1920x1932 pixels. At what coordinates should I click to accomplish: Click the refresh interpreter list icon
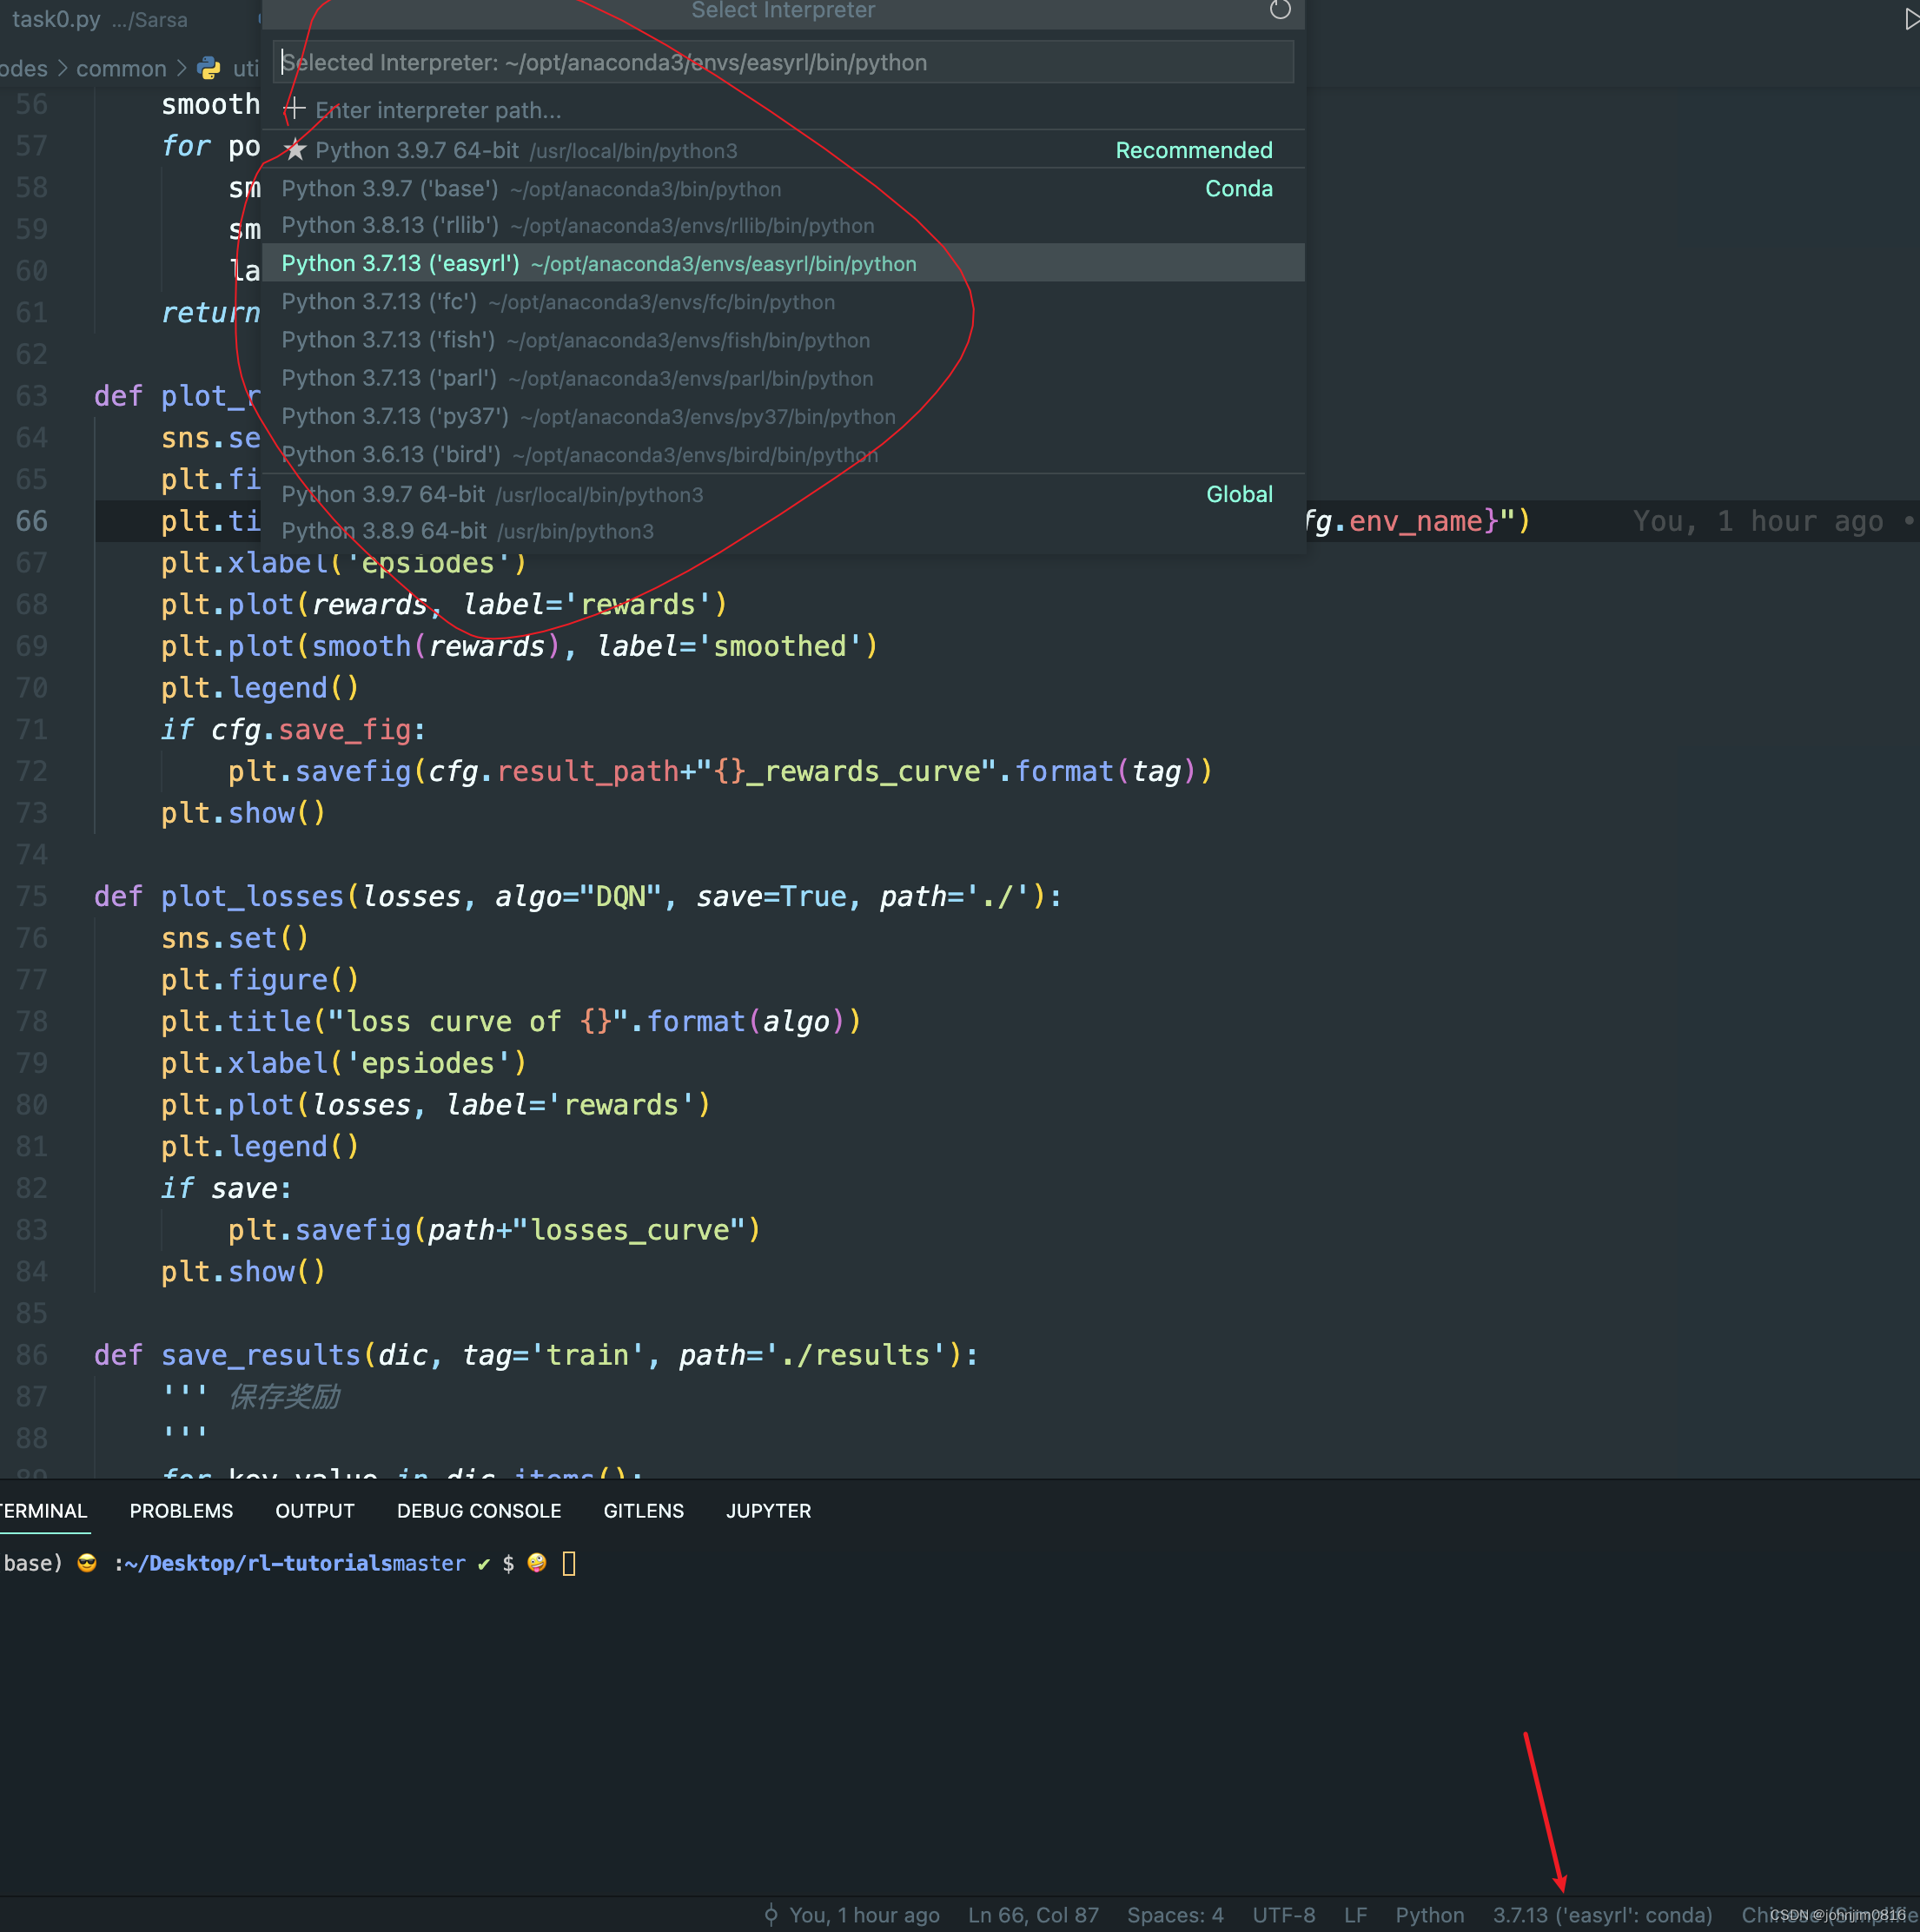1279,10
